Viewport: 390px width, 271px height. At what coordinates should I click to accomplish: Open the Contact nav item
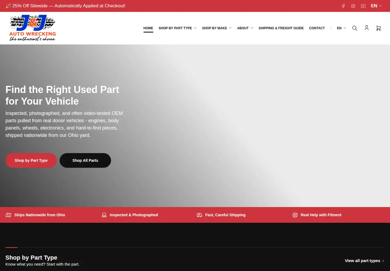click(317, 28)
